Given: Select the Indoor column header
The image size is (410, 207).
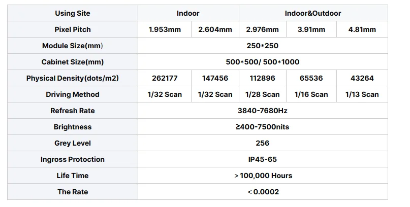Looking at the screenshot, I should [188, 13].
